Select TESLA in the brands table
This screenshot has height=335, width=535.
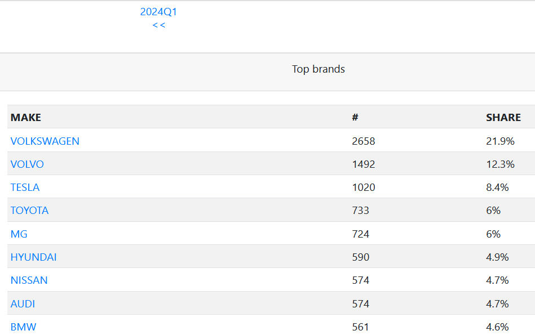coord(25,187)
